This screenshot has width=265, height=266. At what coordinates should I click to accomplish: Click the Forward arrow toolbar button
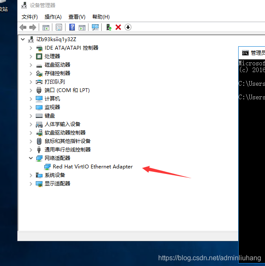point(33,27)
